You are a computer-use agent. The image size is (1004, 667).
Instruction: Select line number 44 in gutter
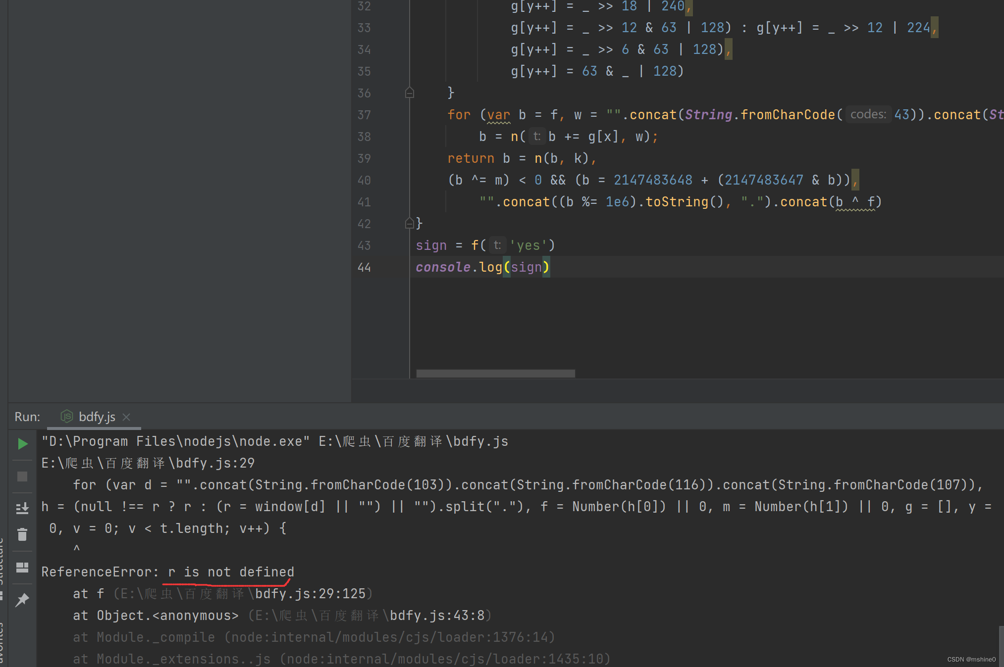click(x=364, y=267)
